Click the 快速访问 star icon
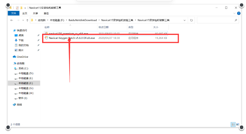Screen dimensions: 246x134 pyautogui.click(x=15, y=30)
